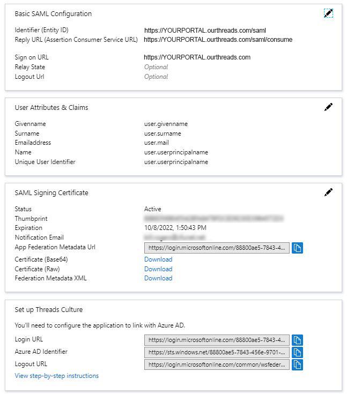Open View step-by-step instructions link
This screenshot has height=394, width=347.
(x=56, y=376)
